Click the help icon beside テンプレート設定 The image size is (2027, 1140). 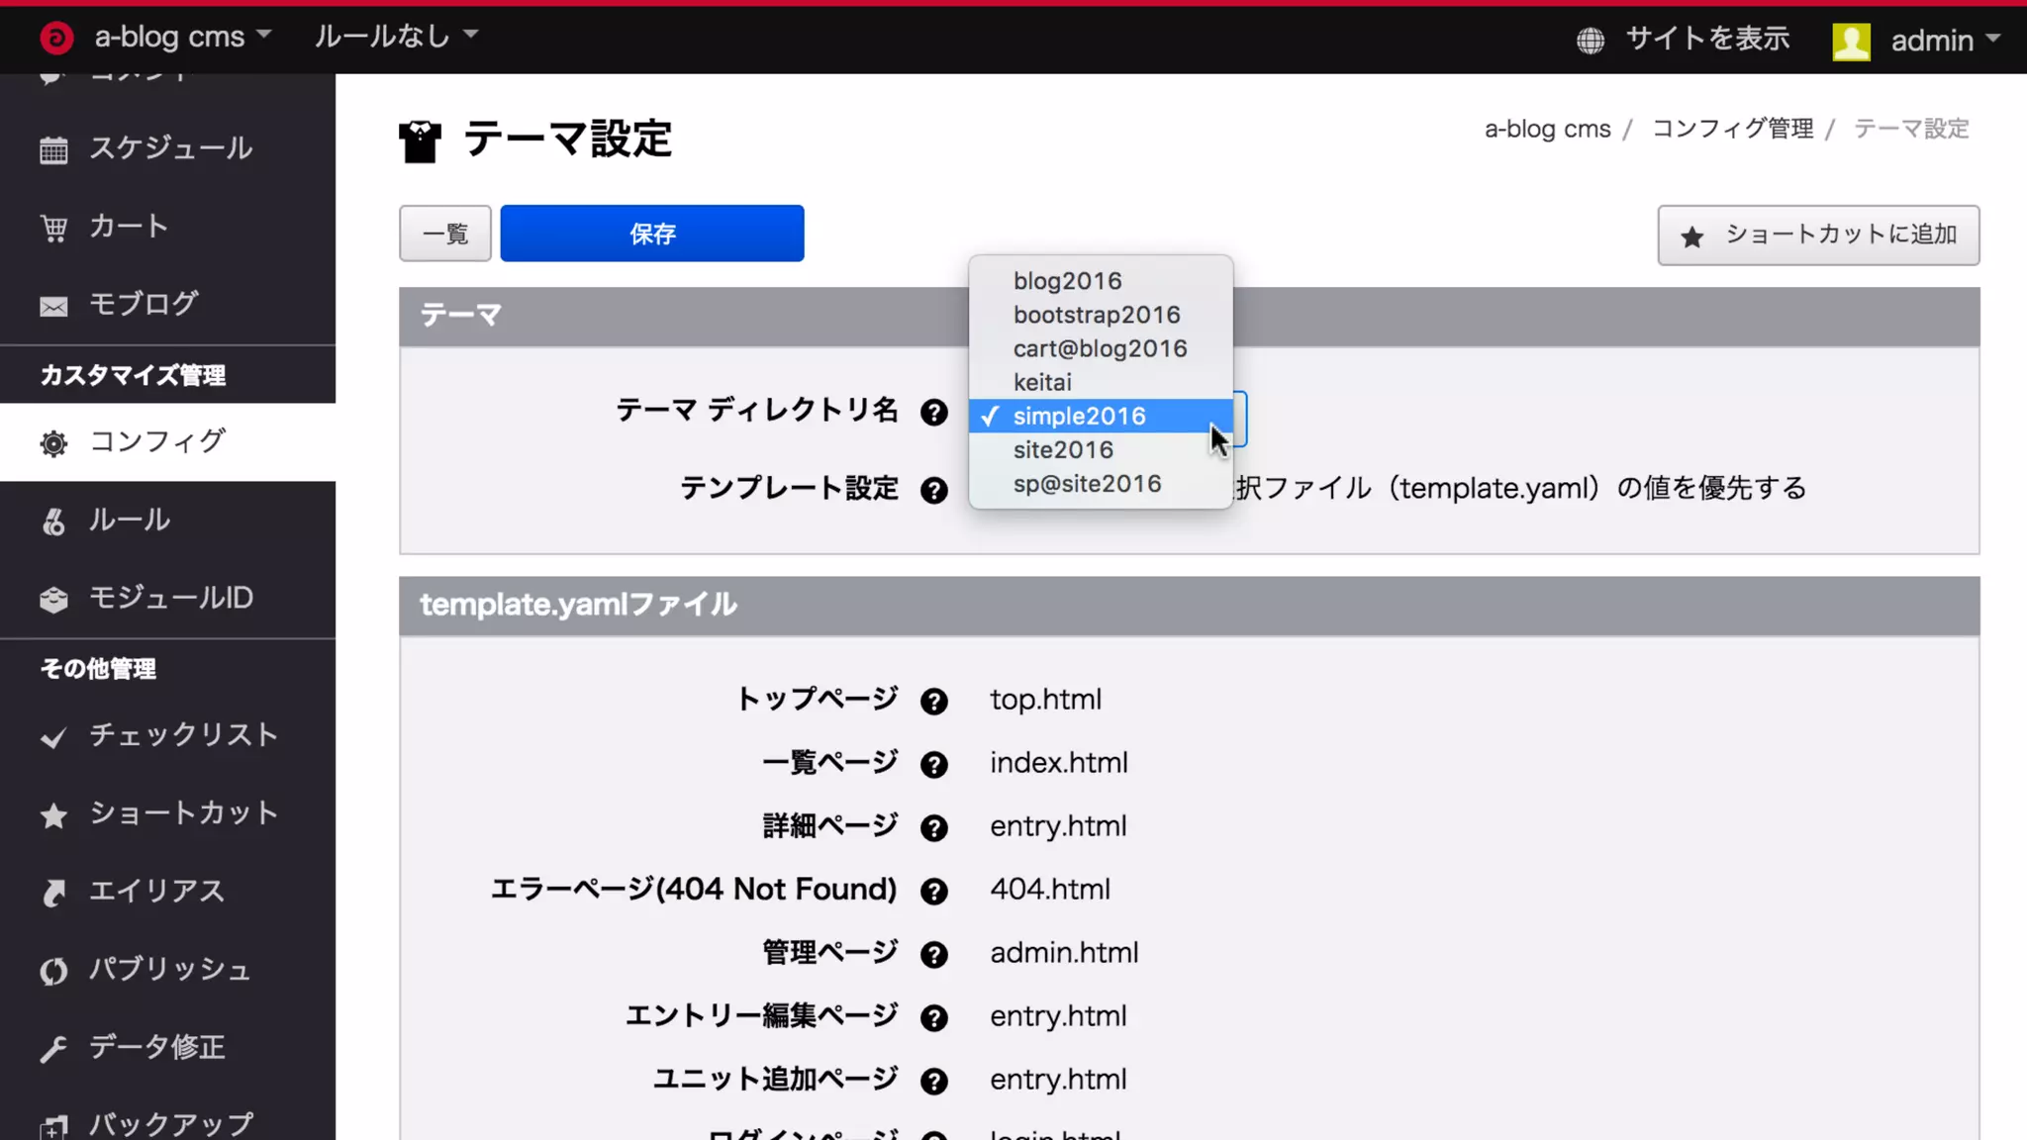tap(933, 491)
